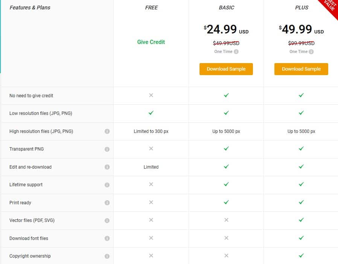
Task: Click the FREE cross for No need to give credit
Action: 151,95
